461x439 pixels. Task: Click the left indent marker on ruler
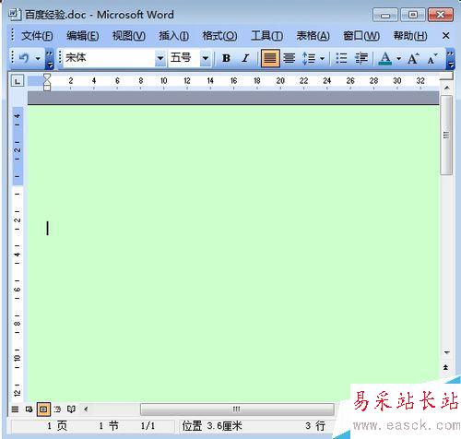(47, 88)
